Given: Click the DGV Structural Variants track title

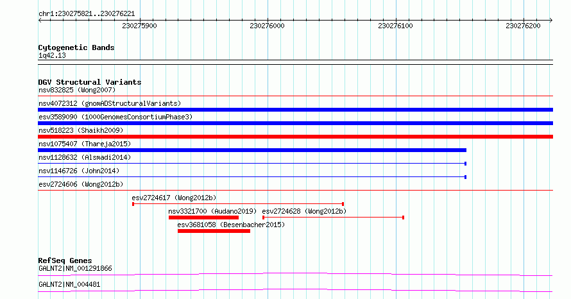Looking at the screenshot, I should click(90, 82).
